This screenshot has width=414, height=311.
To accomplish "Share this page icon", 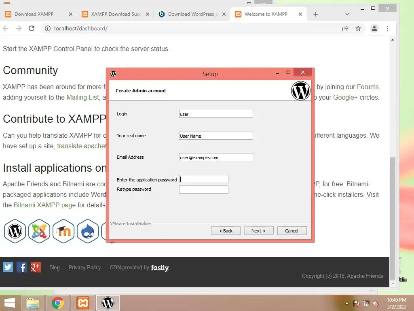I will pos(345,28).
